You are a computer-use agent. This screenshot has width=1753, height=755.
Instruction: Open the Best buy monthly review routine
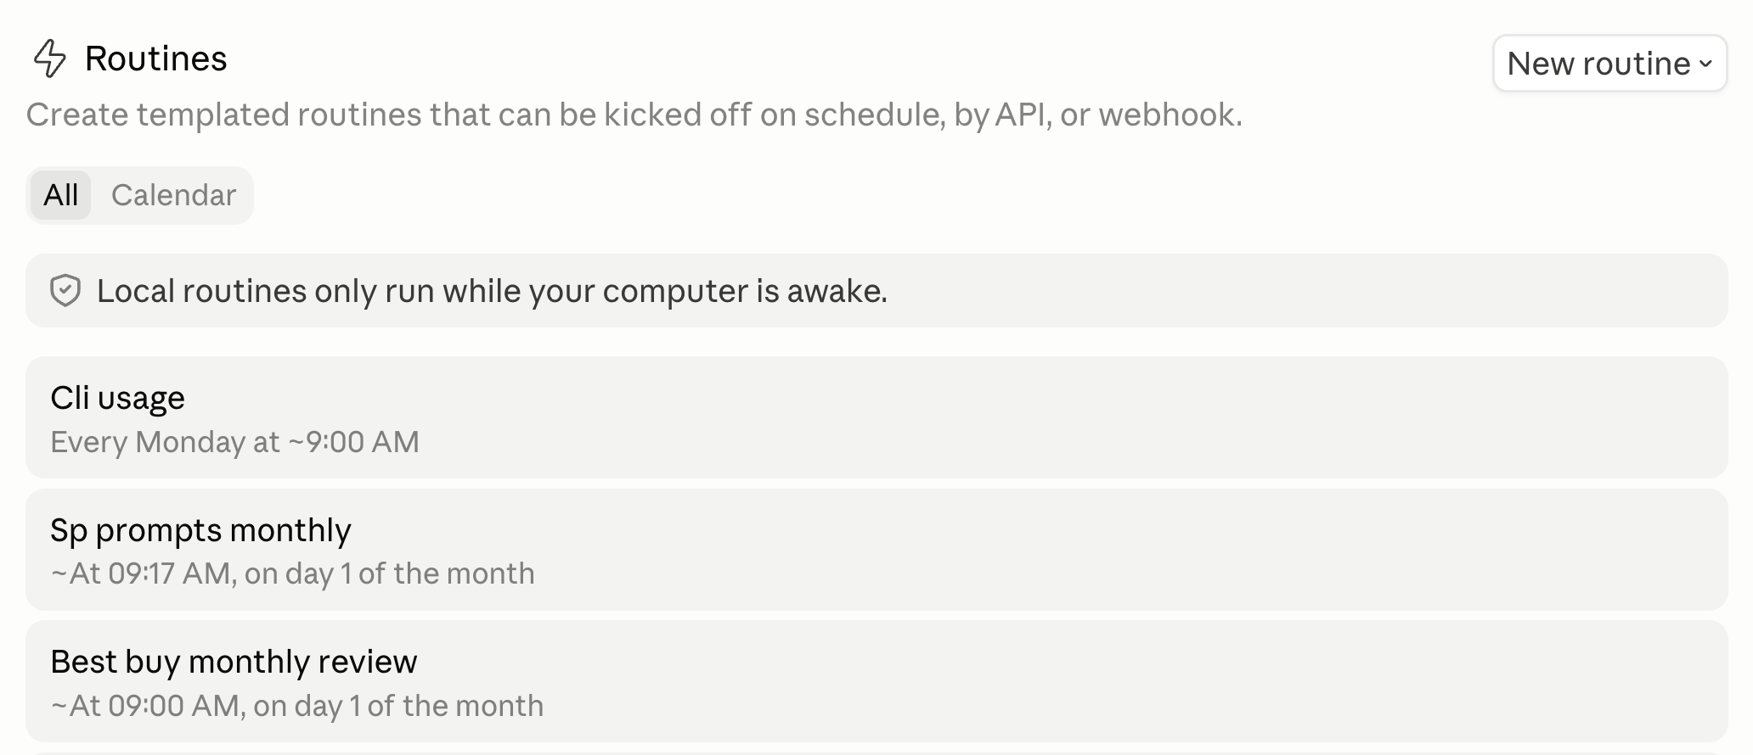pyautogui.click(x=876, y=682)
